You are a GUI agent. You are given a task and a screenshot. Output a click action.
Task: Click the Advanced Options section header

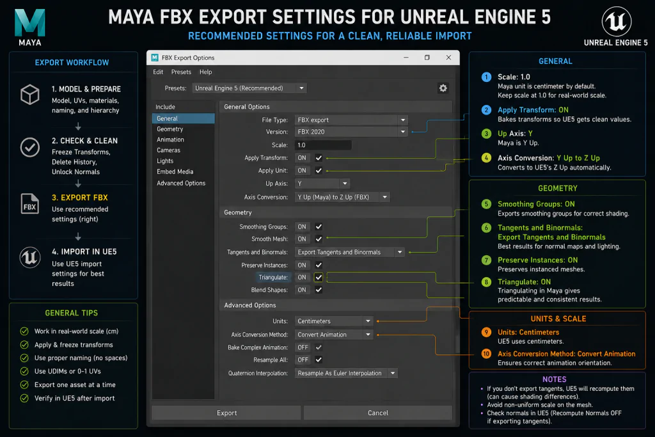click(x=336, y=305)
